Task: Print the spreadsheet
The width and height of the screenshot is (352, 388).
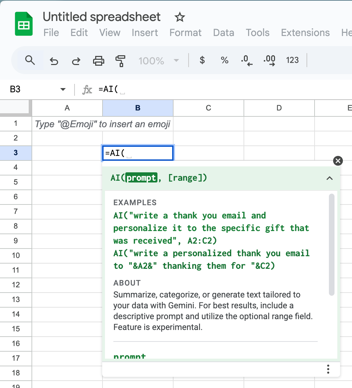Action: pyautogui.click(x=99, y=60)
